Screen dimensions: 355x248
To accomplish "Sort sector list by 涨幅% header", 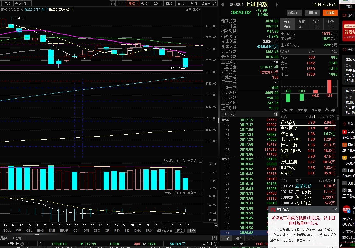I will coord(310,117).
